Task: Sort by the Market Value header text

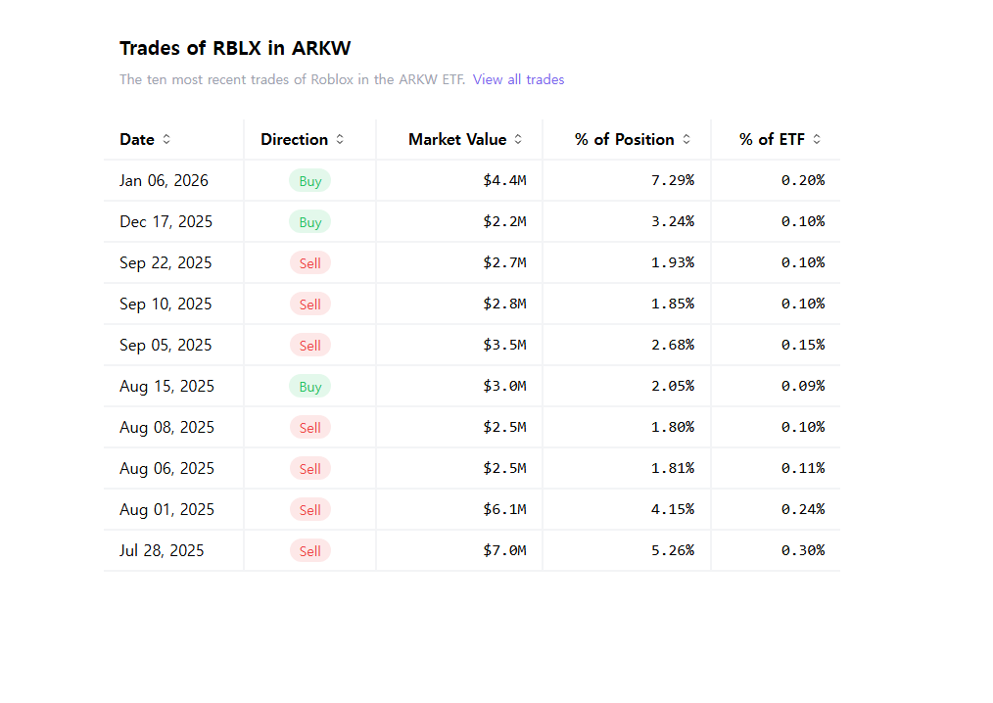Action: click(x=457, y=139)
